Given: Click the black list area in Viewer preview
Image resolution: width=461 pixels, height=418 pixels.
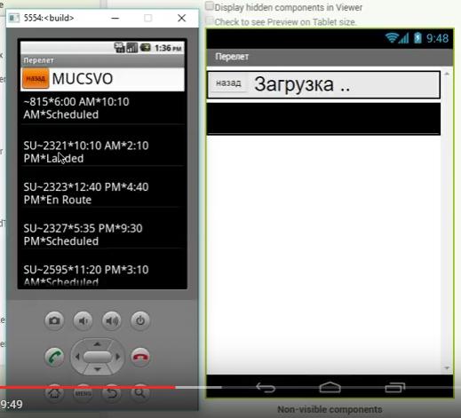Looking at the screenshot, I should [x=323, y=118].
